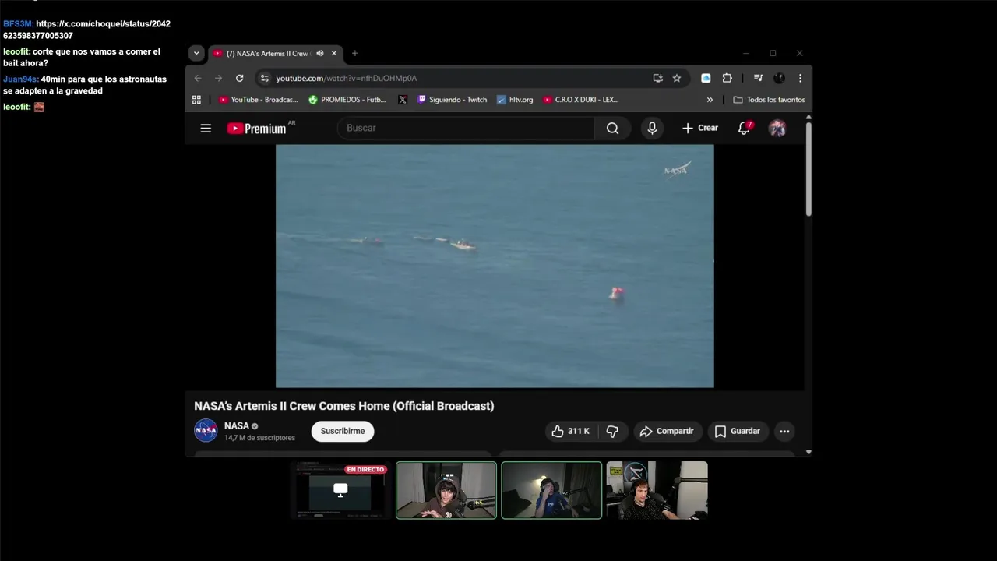Image resolution: width=997 pixels, height=561 pixels.
Task: Open hltv.org bookmark
Action: click(x=515, y=100)
